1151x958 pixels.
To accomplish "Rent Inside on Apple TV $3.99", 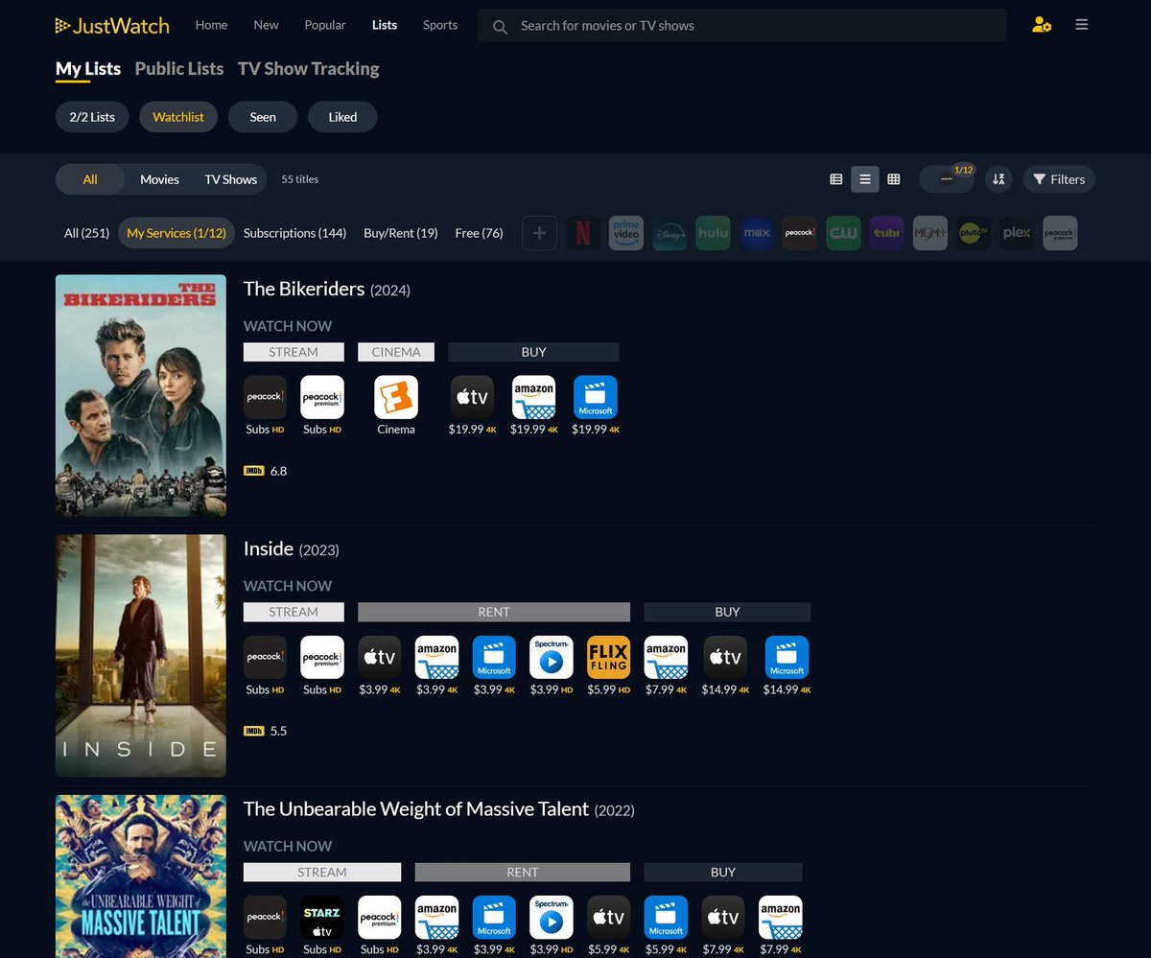I will (x=380, y=657).
